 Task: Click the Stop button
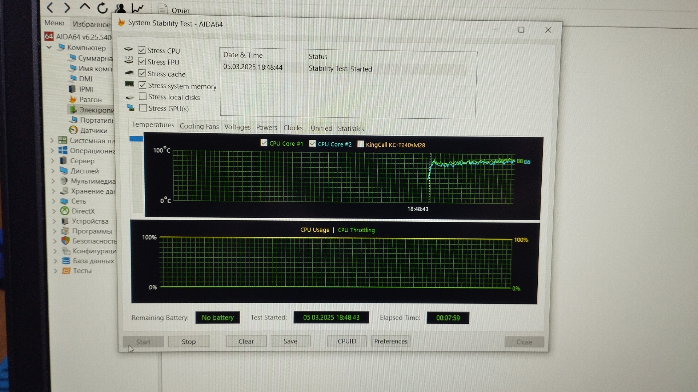[189, 342]
